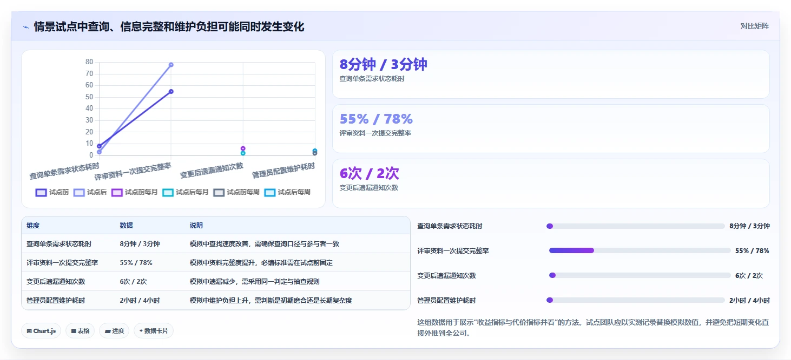
Task: Click the 管理员配置维护耗时 progress bar
Action: tap(636, 300)
